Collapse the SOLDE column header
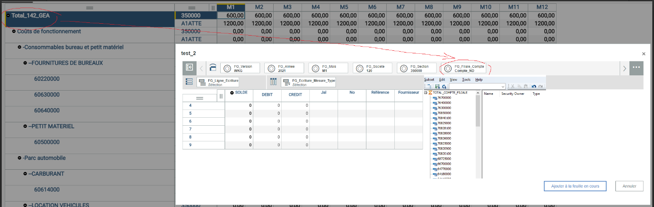 pyautogui.click(x=232, y=92)
